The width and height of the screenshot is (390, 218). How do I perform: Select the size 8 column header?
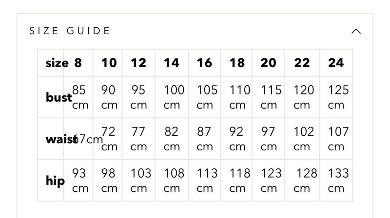click(x=78, y=63)
